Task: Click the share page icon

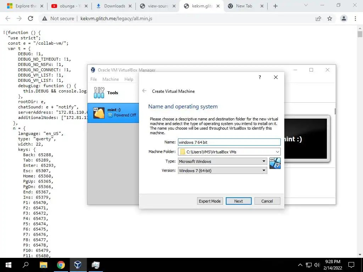Action: (319, 18)
